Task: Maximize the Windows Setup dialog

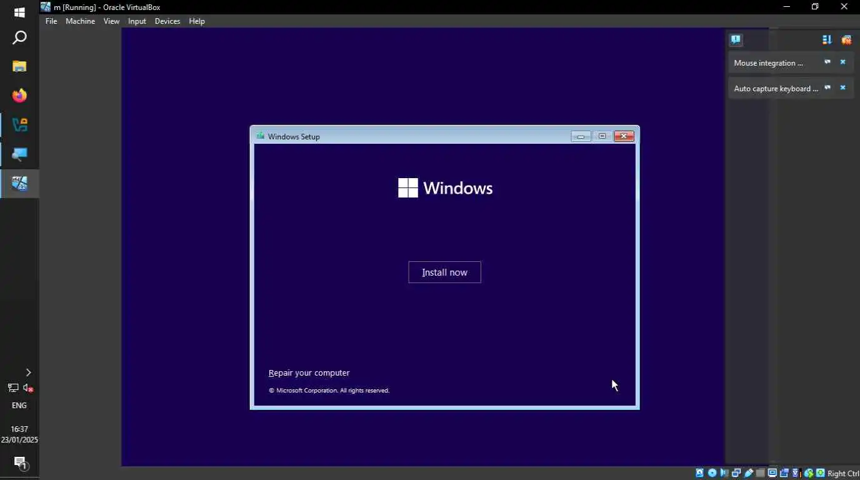Action: 602,136
